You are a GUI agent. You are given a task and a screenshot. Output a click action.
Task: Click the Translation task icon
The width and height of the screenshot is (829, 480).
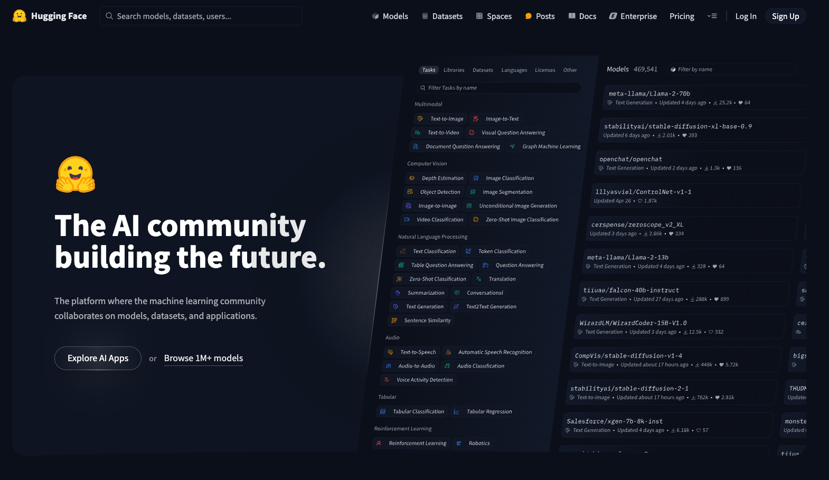tap(478, 279)
